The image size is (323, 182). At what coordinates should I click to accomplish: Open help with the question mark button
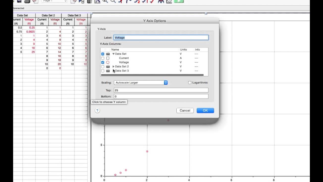point(97,110)
